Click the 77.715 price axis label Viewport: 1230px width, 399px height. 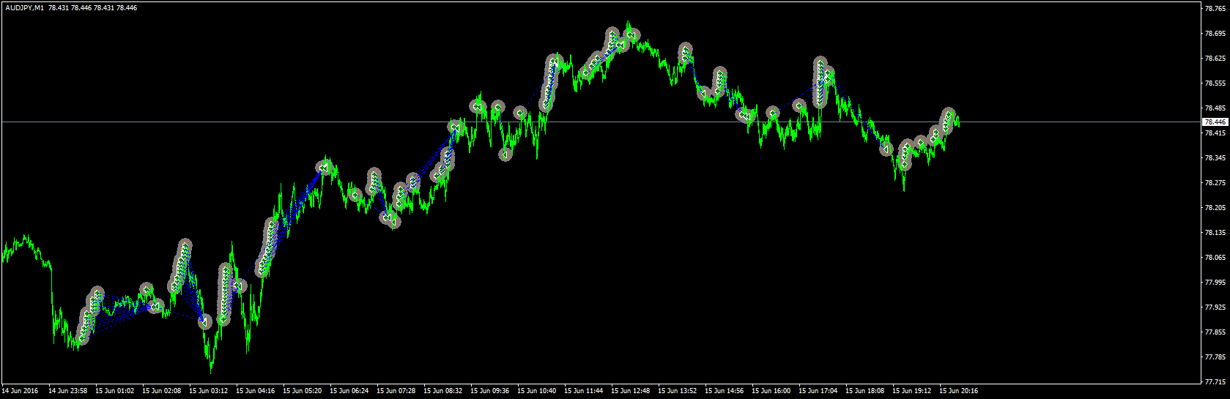pos(1215,382)
